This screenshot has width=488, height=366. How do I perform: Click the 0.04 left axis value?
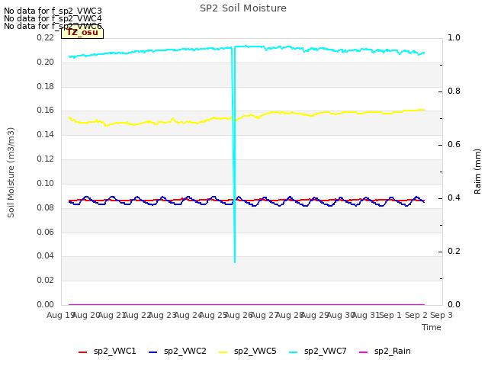[x=46, y=256]
